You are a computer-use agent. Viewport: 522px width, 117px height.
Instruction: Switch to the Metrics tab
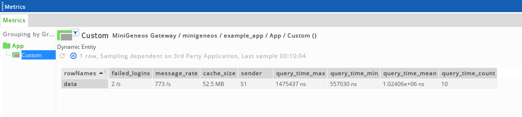coord(14,20)
